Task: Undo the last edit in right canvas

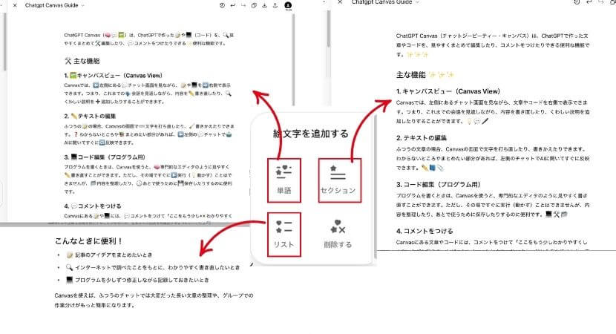Action: [x=589, y=2]
